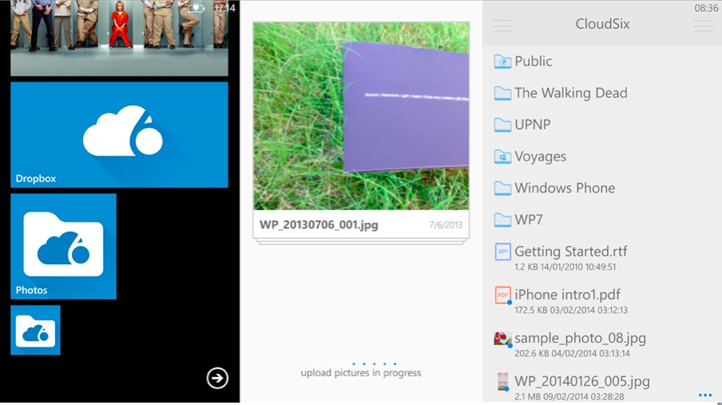Open the grass and purple card photo preview
This screenshot has height=405, width=722.
(x=361, y=116)
